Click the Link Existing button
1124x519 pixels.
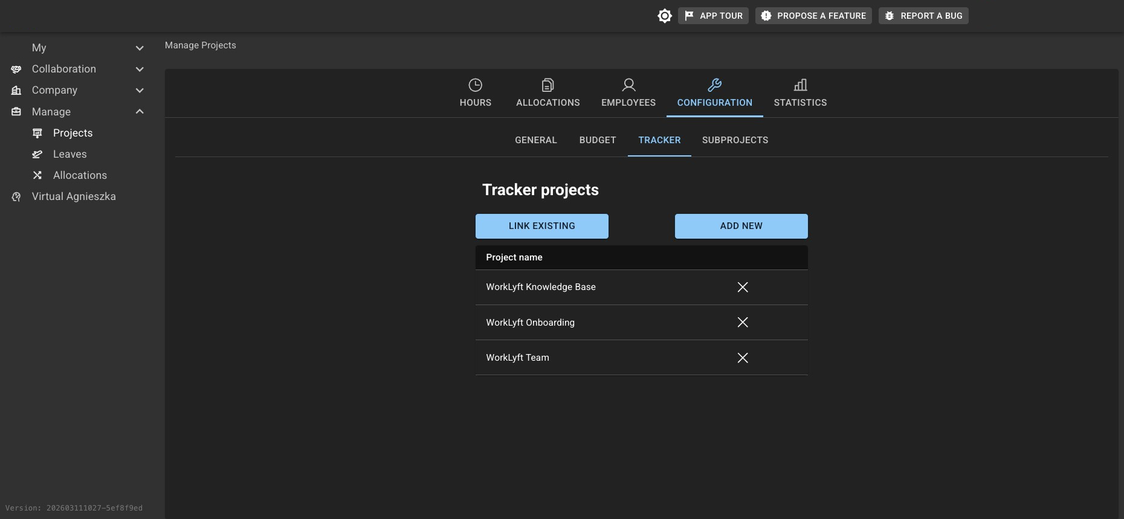541,226
